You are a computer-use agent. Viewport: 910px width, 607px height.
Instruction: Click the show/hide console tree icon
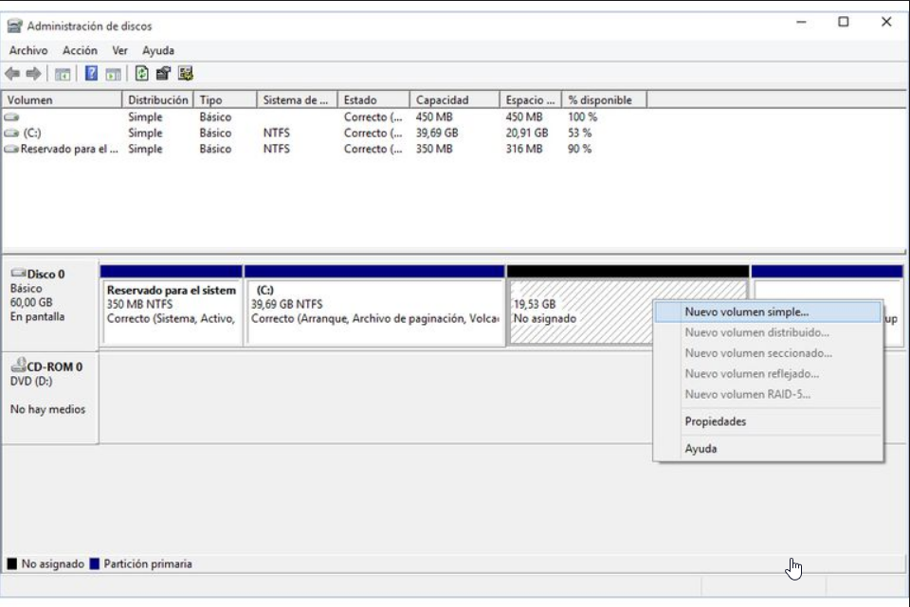coord(63,74)
